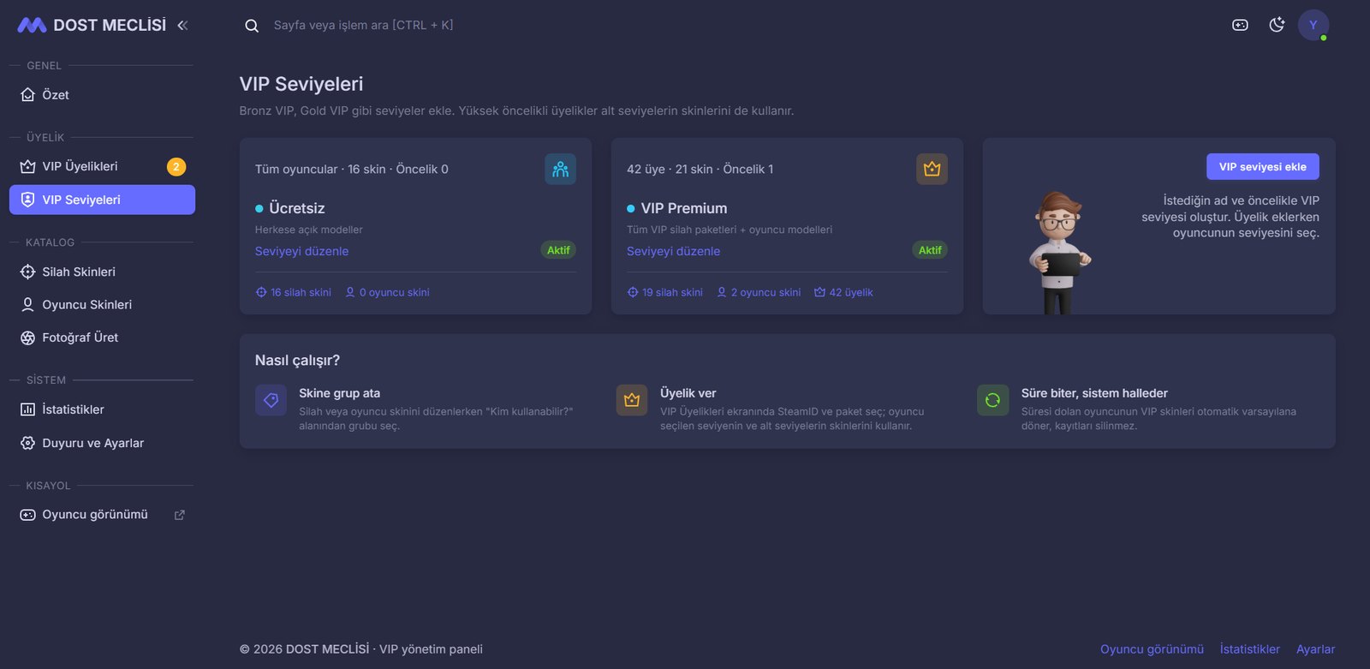The image size is (1370, 669).
Task: Add a new level with VIP seviyesi ekle
Action: pyautogui.click(x=1263, y=167)
